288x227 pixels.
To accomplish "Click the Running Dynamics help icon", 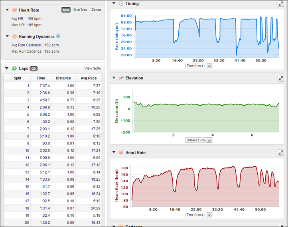I will pos(58,36).
